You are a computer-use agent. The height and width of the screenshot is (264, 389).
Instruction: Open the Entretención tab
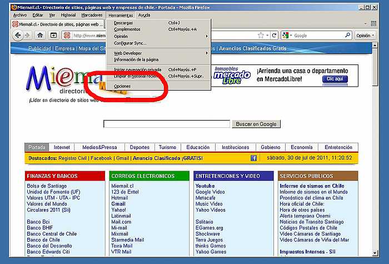pos(338,147)
